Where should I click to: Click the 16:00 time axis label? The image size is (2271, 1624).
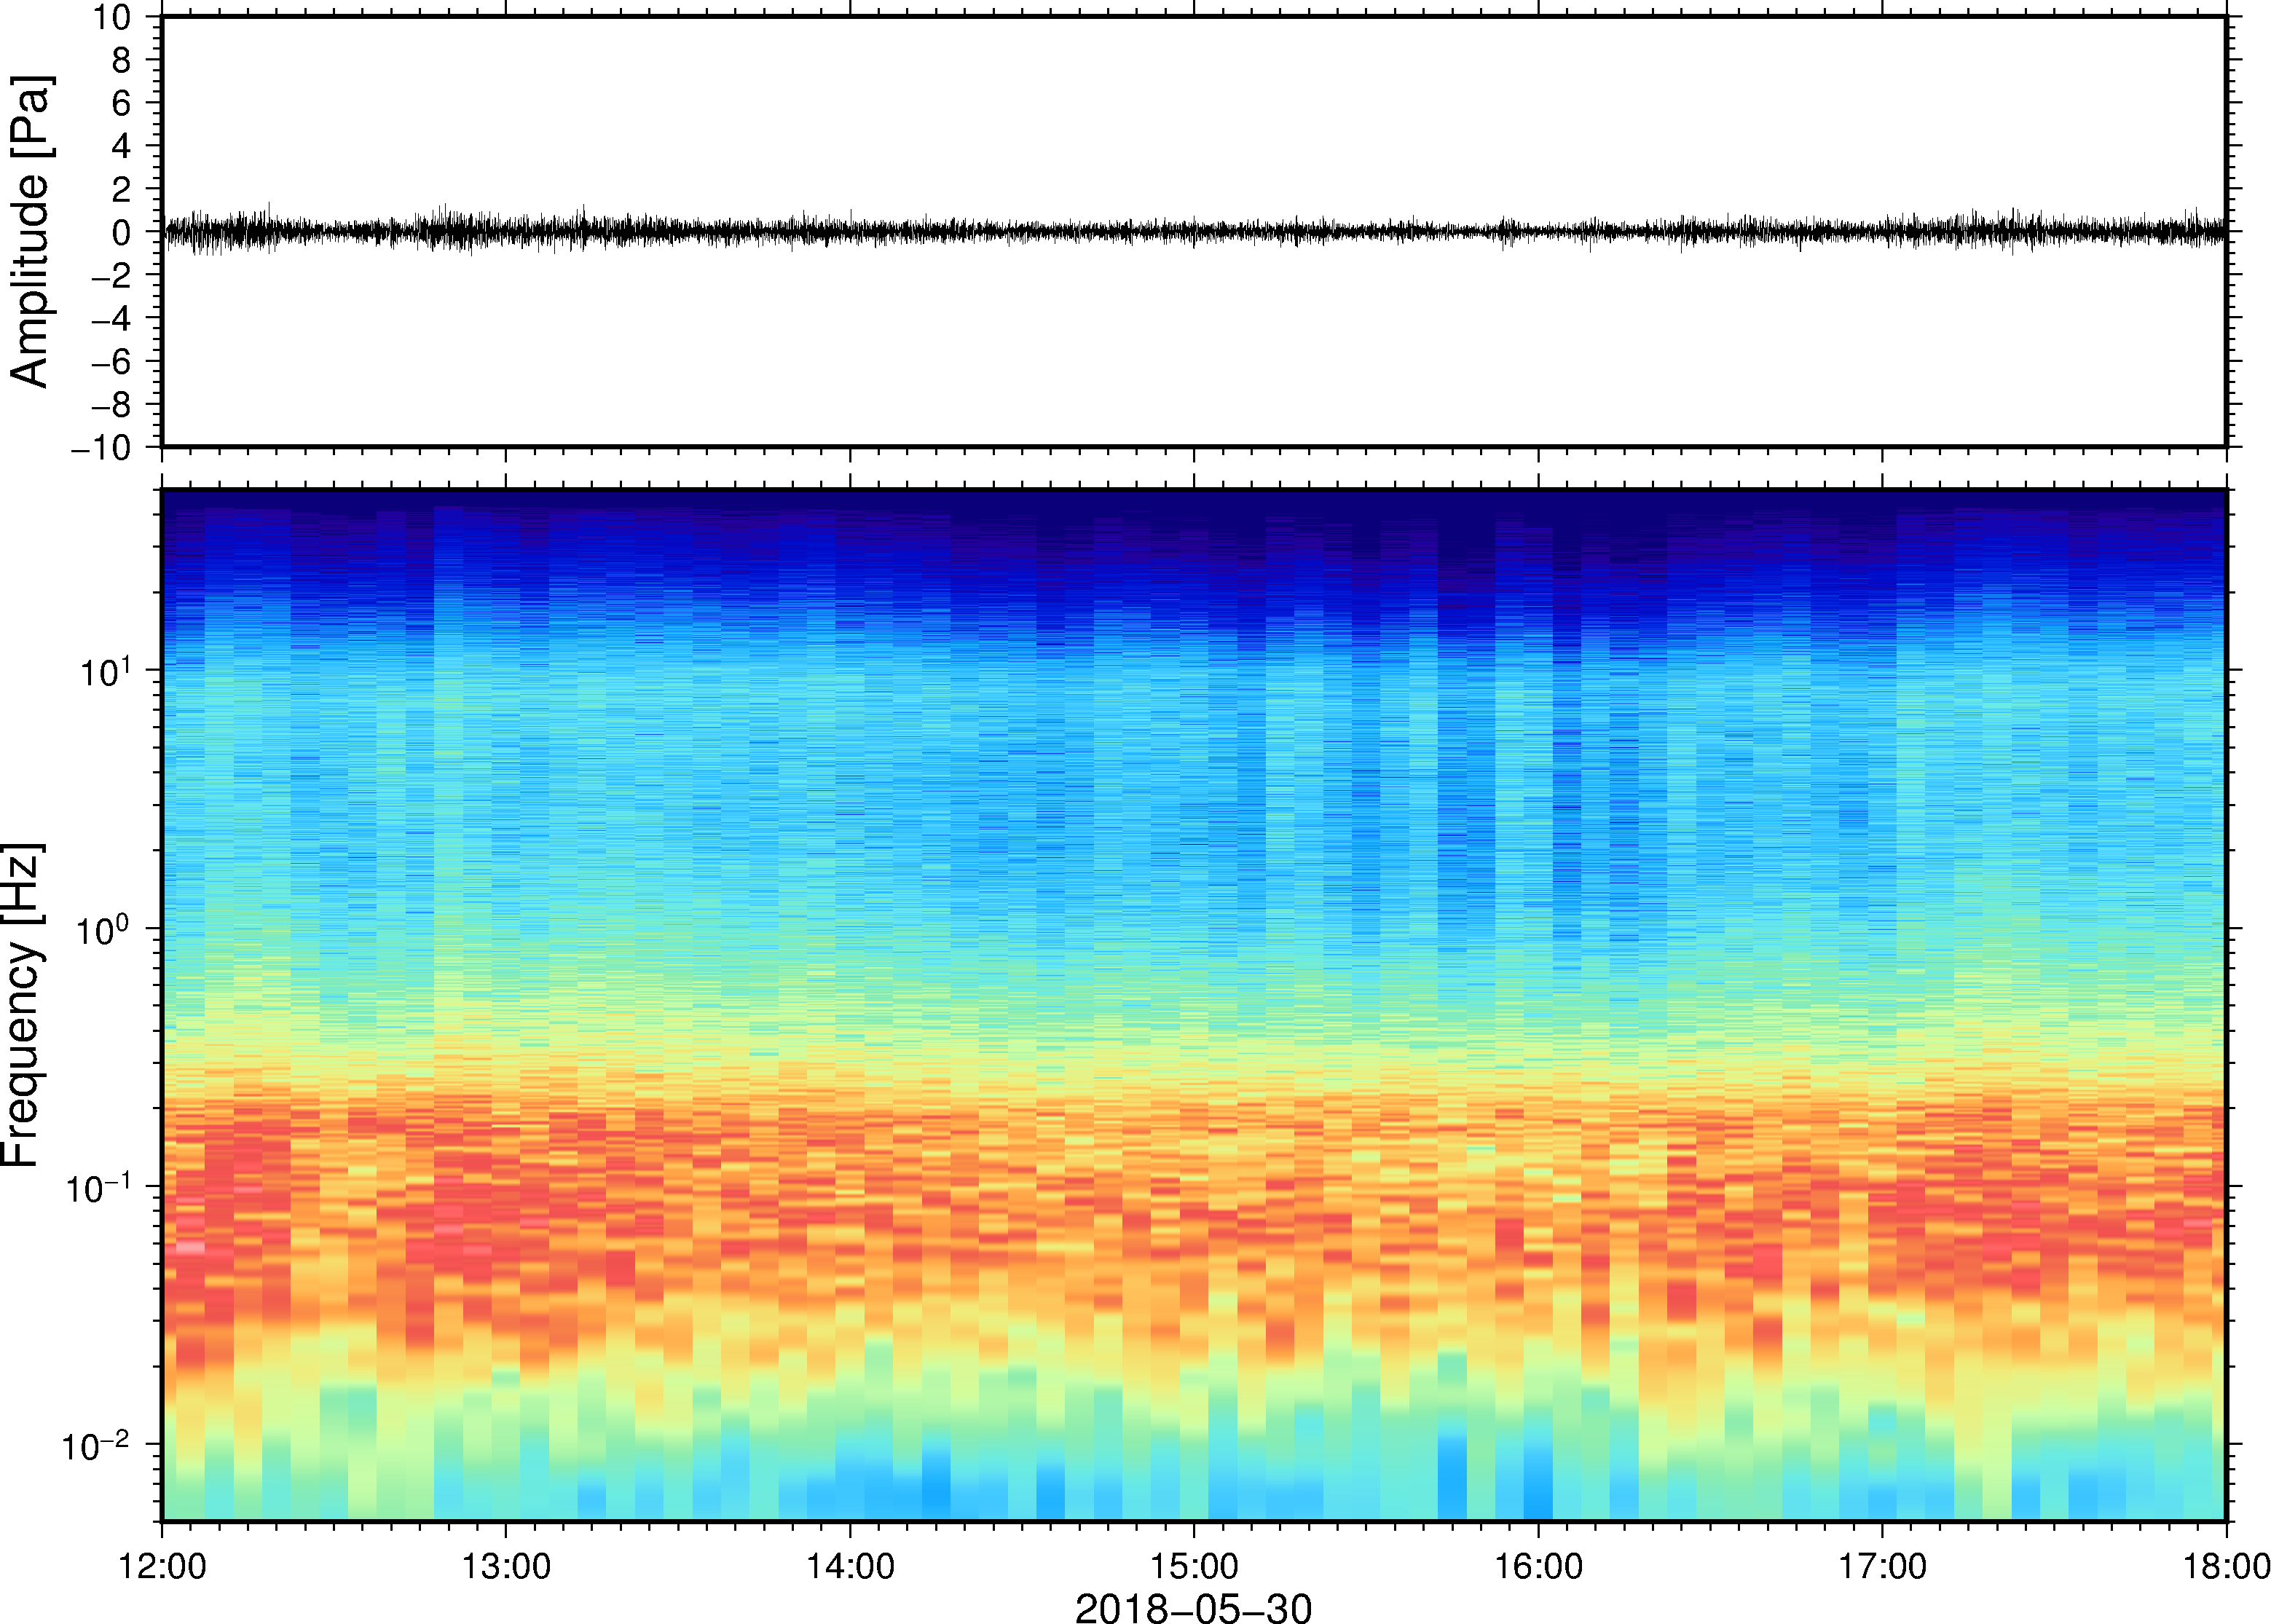(x=1538, y=1566)
